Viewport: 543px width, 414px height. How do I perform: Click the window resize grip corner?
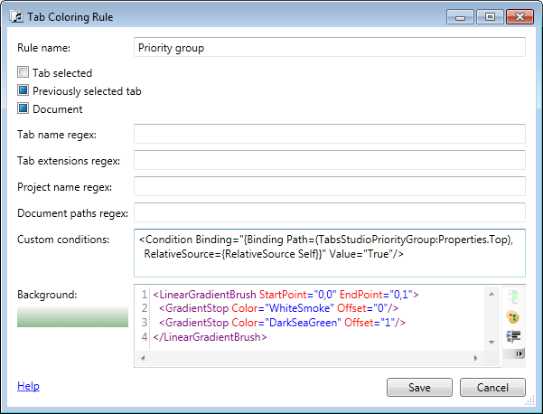click(529, 401)
